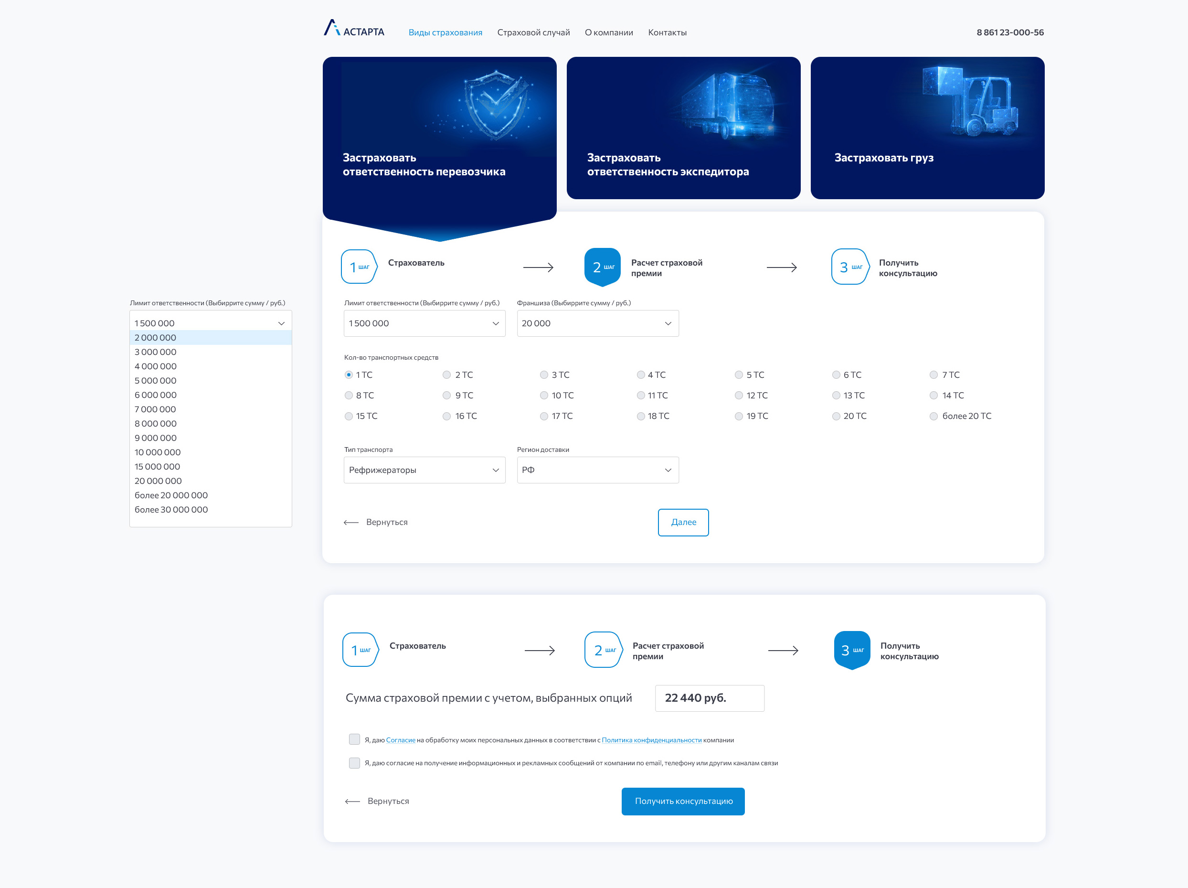Screen dimensions: 1188x888
Task: Select 3 ТС radio button
Action: [543, 374]
